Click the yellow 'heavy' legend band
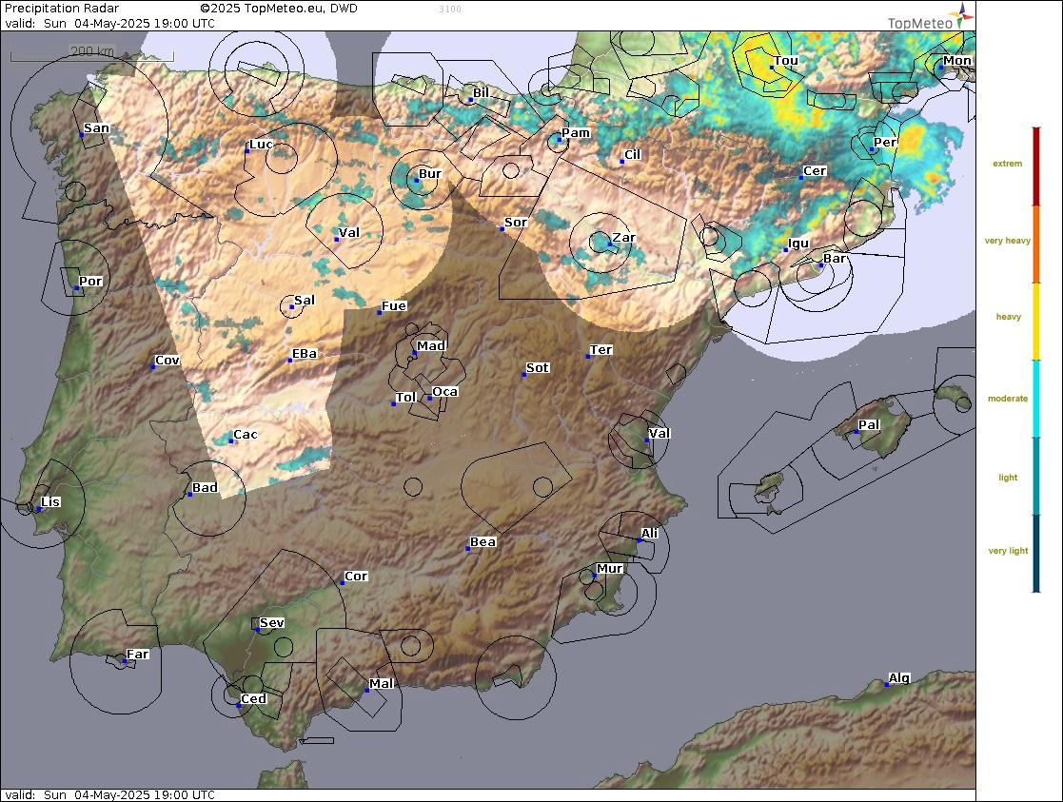The width and height of the screenshot is (1063, 802). point(1036,322)
